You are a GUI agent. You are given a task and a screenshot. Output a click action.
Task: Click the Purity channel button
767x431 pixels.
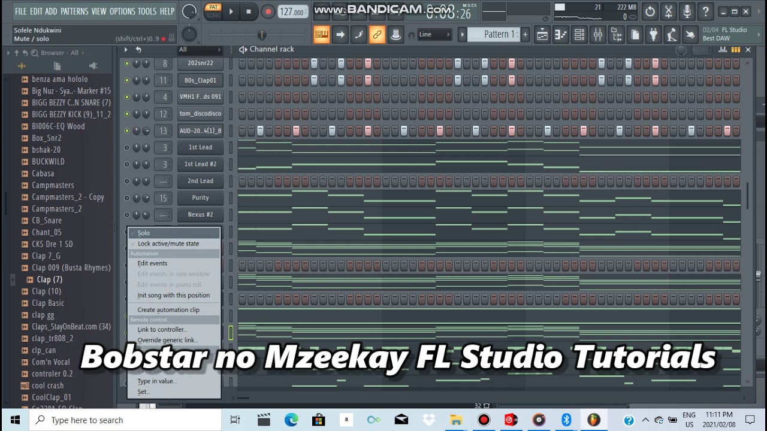(200, 198)
